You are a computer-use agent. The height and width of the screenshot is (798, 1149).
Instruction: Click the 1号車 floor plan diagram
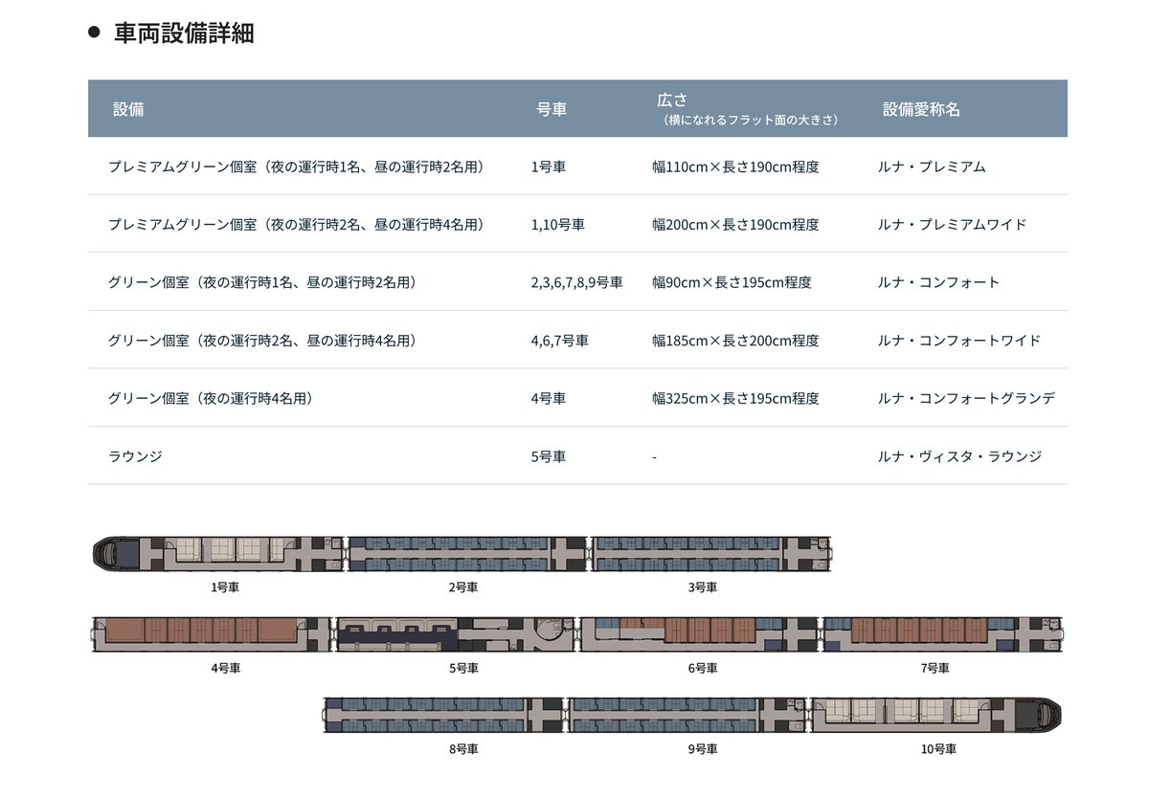click(217, 555)
